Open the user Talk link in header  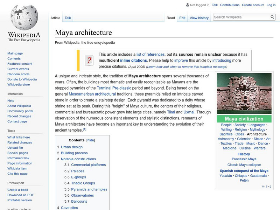215,5
